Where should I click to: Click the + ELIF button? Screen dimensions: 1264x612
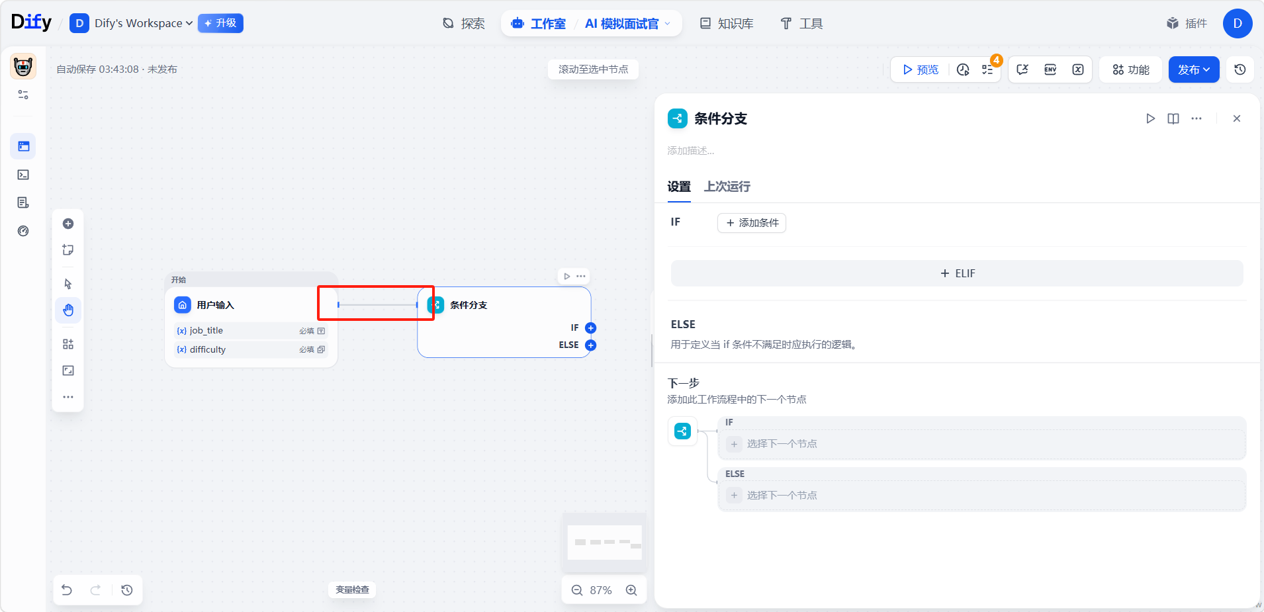pos(957,273)
